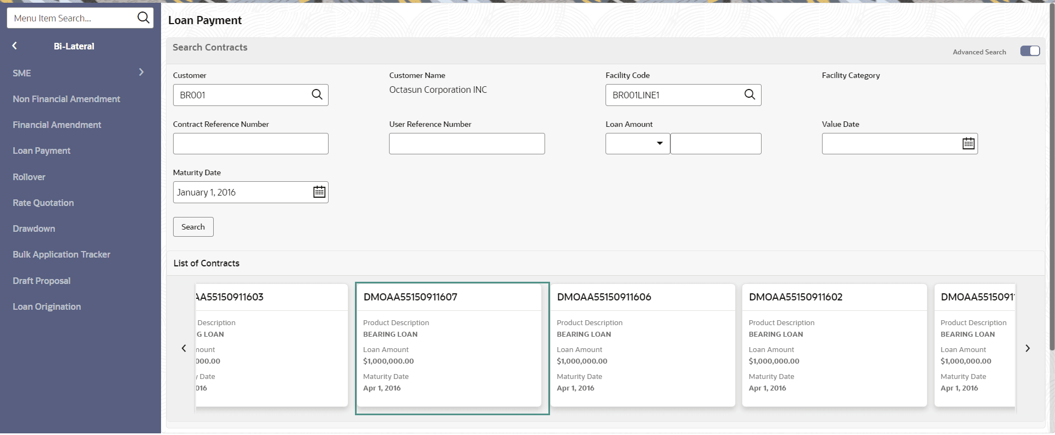Viewport: 1055px width, 435px height.
Task: Click the page vertical scrollbar
Action: coord(1052,176)
